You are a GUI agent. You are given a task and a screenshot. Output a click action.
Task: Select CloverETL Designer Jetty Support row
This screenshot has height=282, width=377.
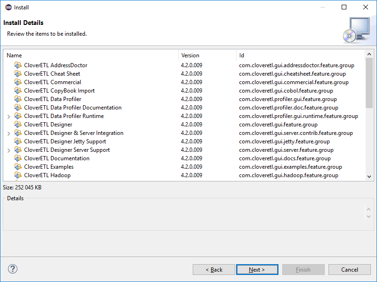(x=184, y=141)
